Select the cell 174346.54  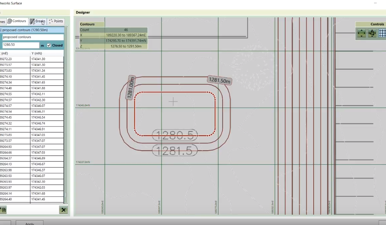47,118
